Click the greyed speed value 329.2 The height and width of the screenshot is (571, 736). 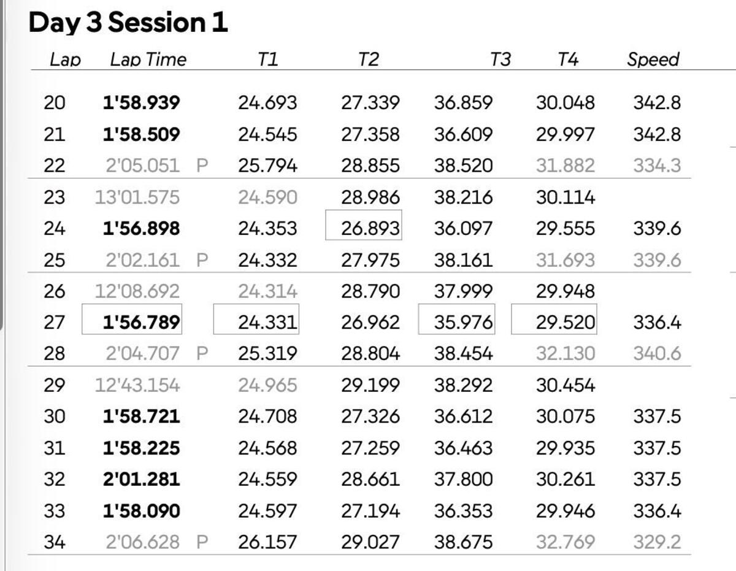click(x=657, y=542)
